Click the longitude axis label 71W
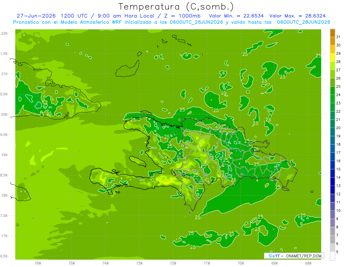The image size is (346, 267). [207, 263]
